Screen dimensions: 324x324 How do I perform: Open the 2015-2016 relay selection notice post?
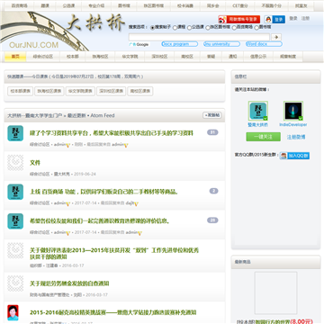click(113, 312)
